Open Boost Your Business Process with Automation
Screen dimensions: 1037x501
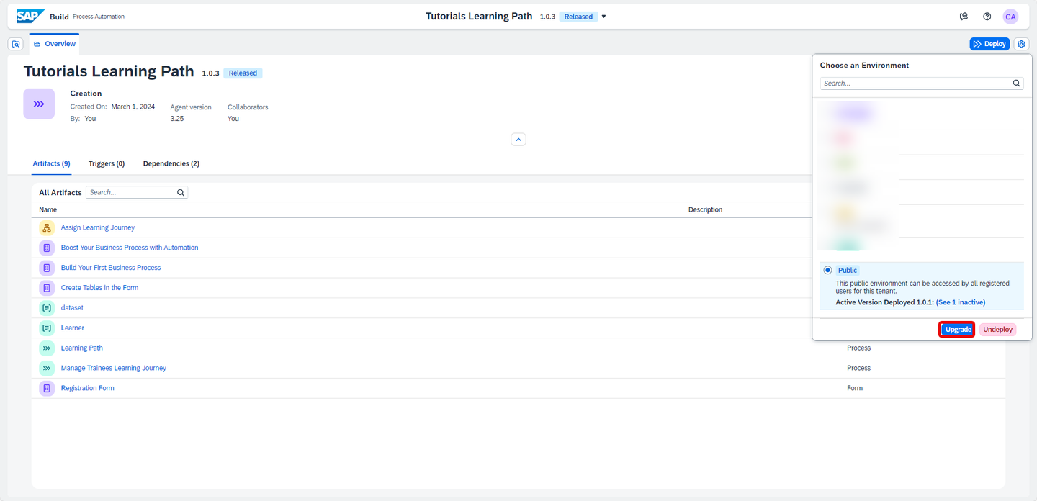coord(130,248)
